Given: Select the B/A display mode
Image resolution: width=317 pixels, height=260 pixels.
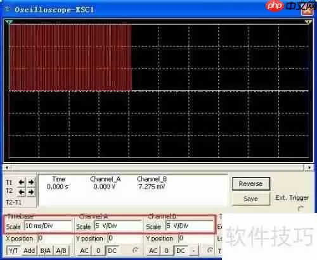Looking at the screenshot, I should coord(45,251).
